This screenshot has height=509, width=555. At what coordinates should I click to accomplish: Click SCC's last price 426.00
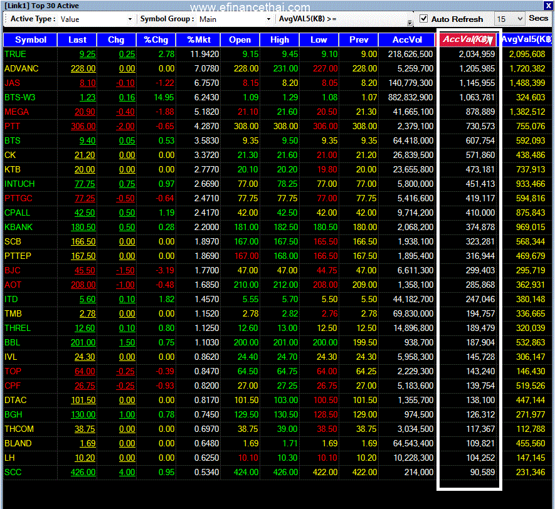[x=83, y=472]
